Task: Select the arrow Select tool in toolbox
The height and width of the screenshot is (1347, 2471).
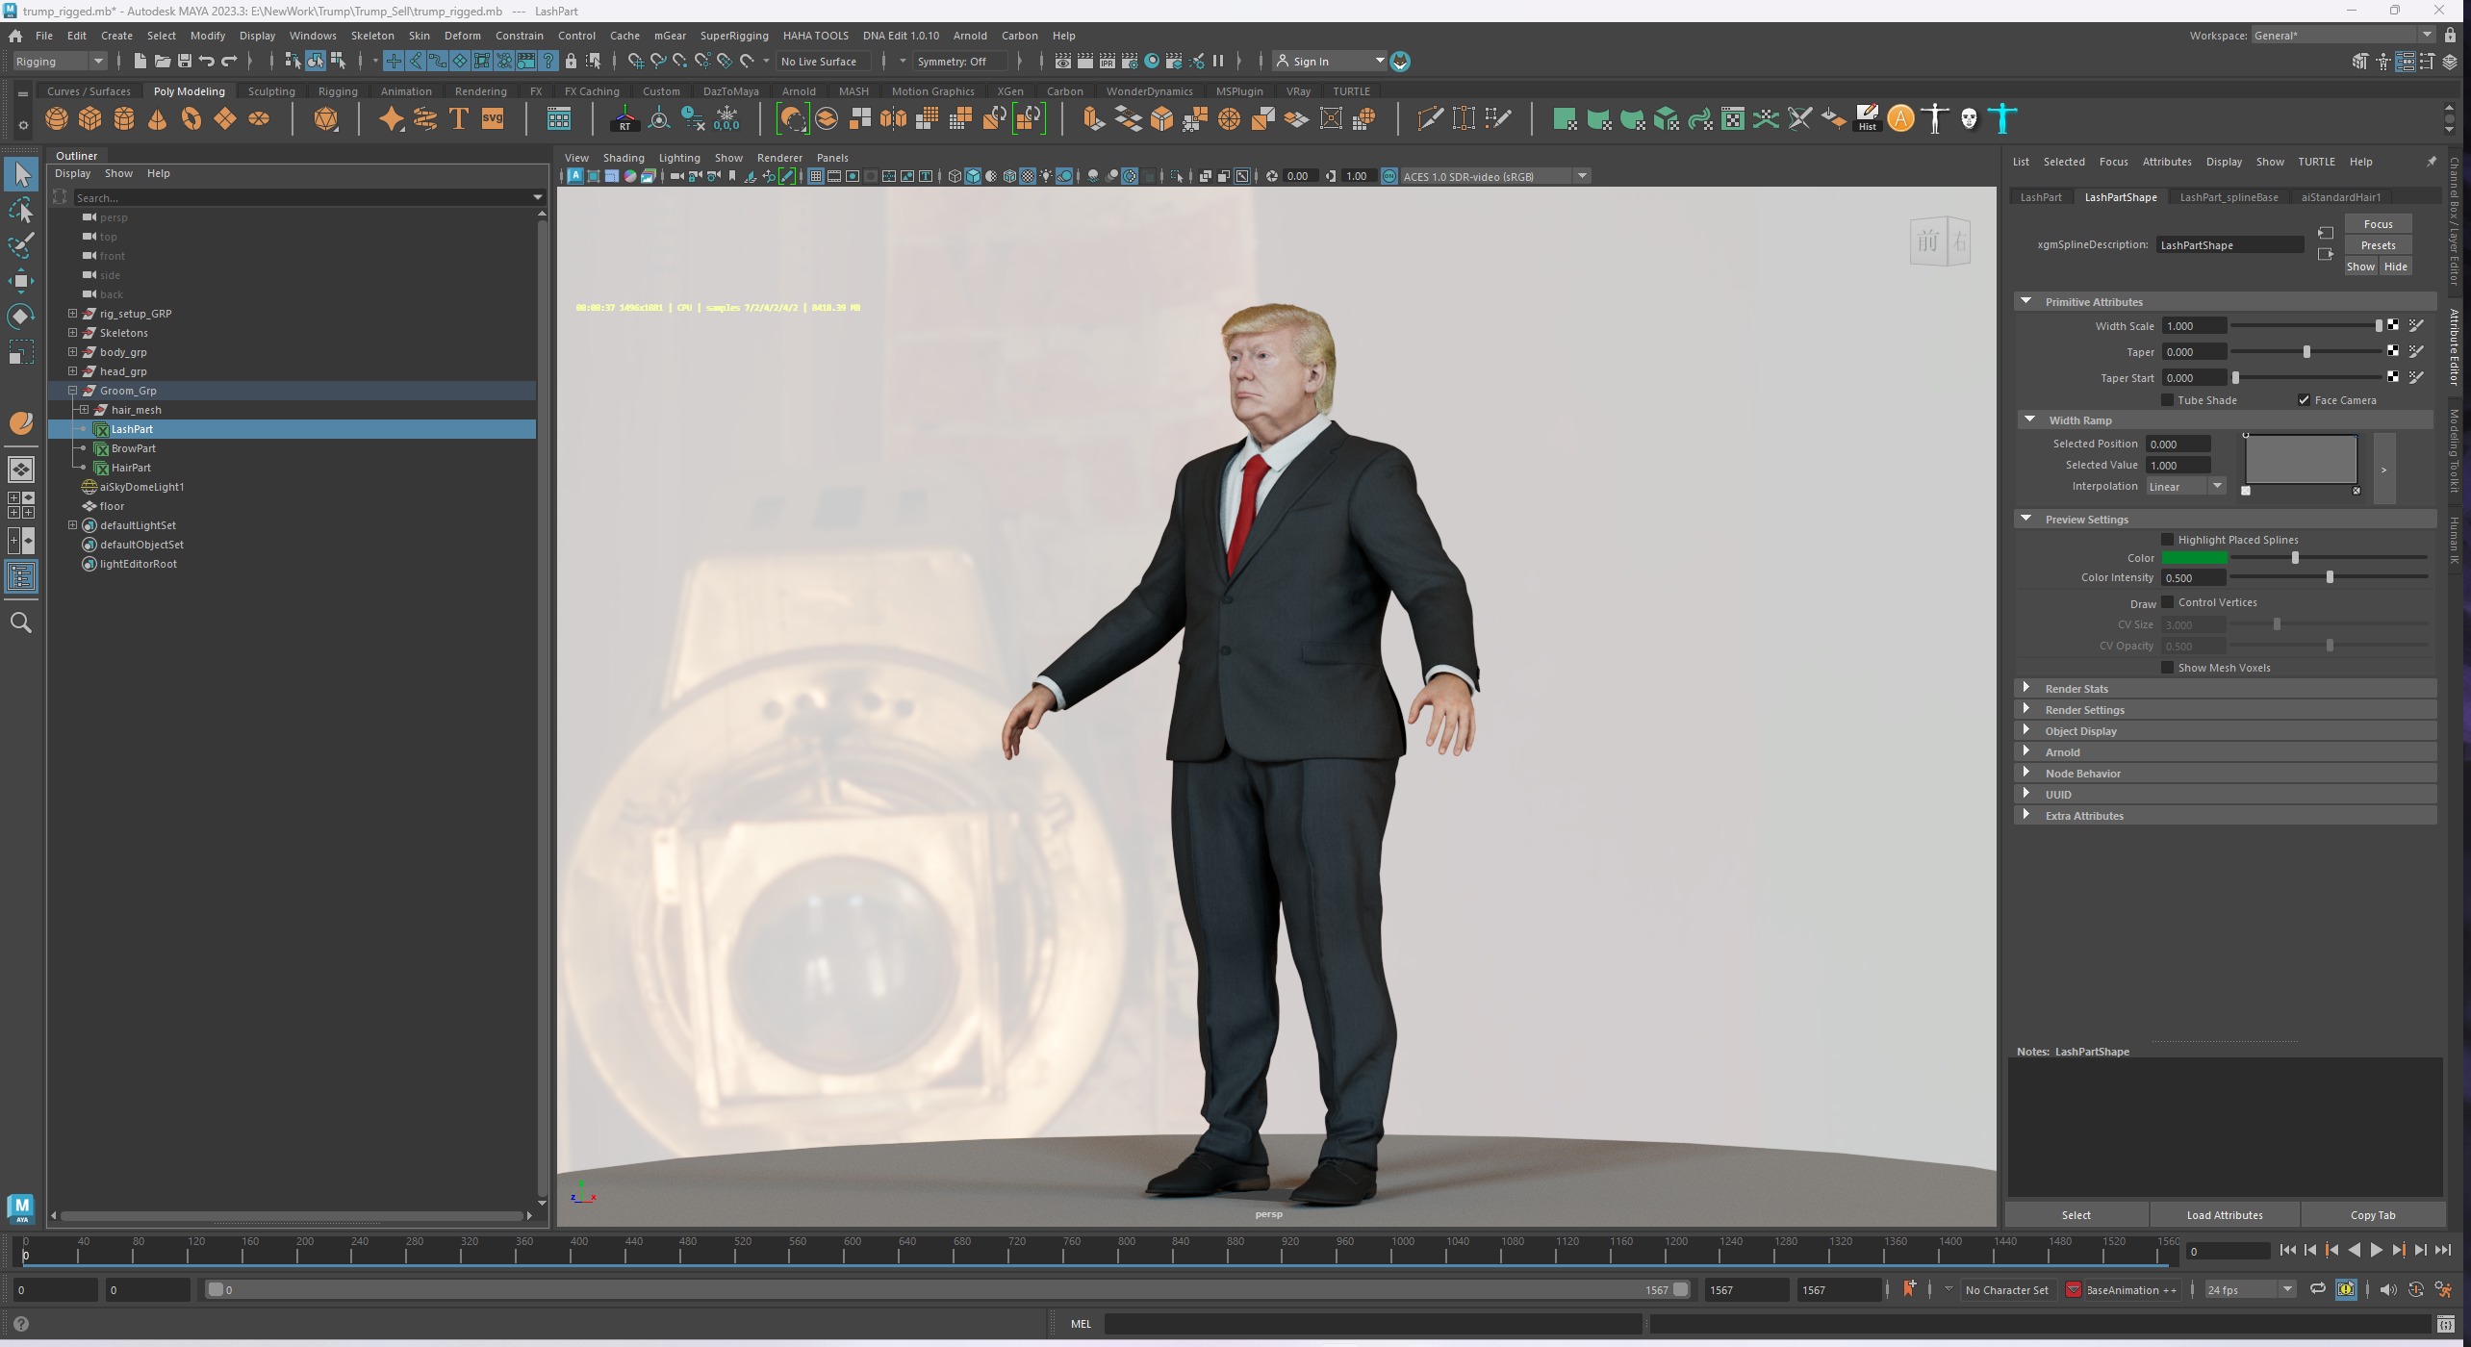Action: pos(21,174)
